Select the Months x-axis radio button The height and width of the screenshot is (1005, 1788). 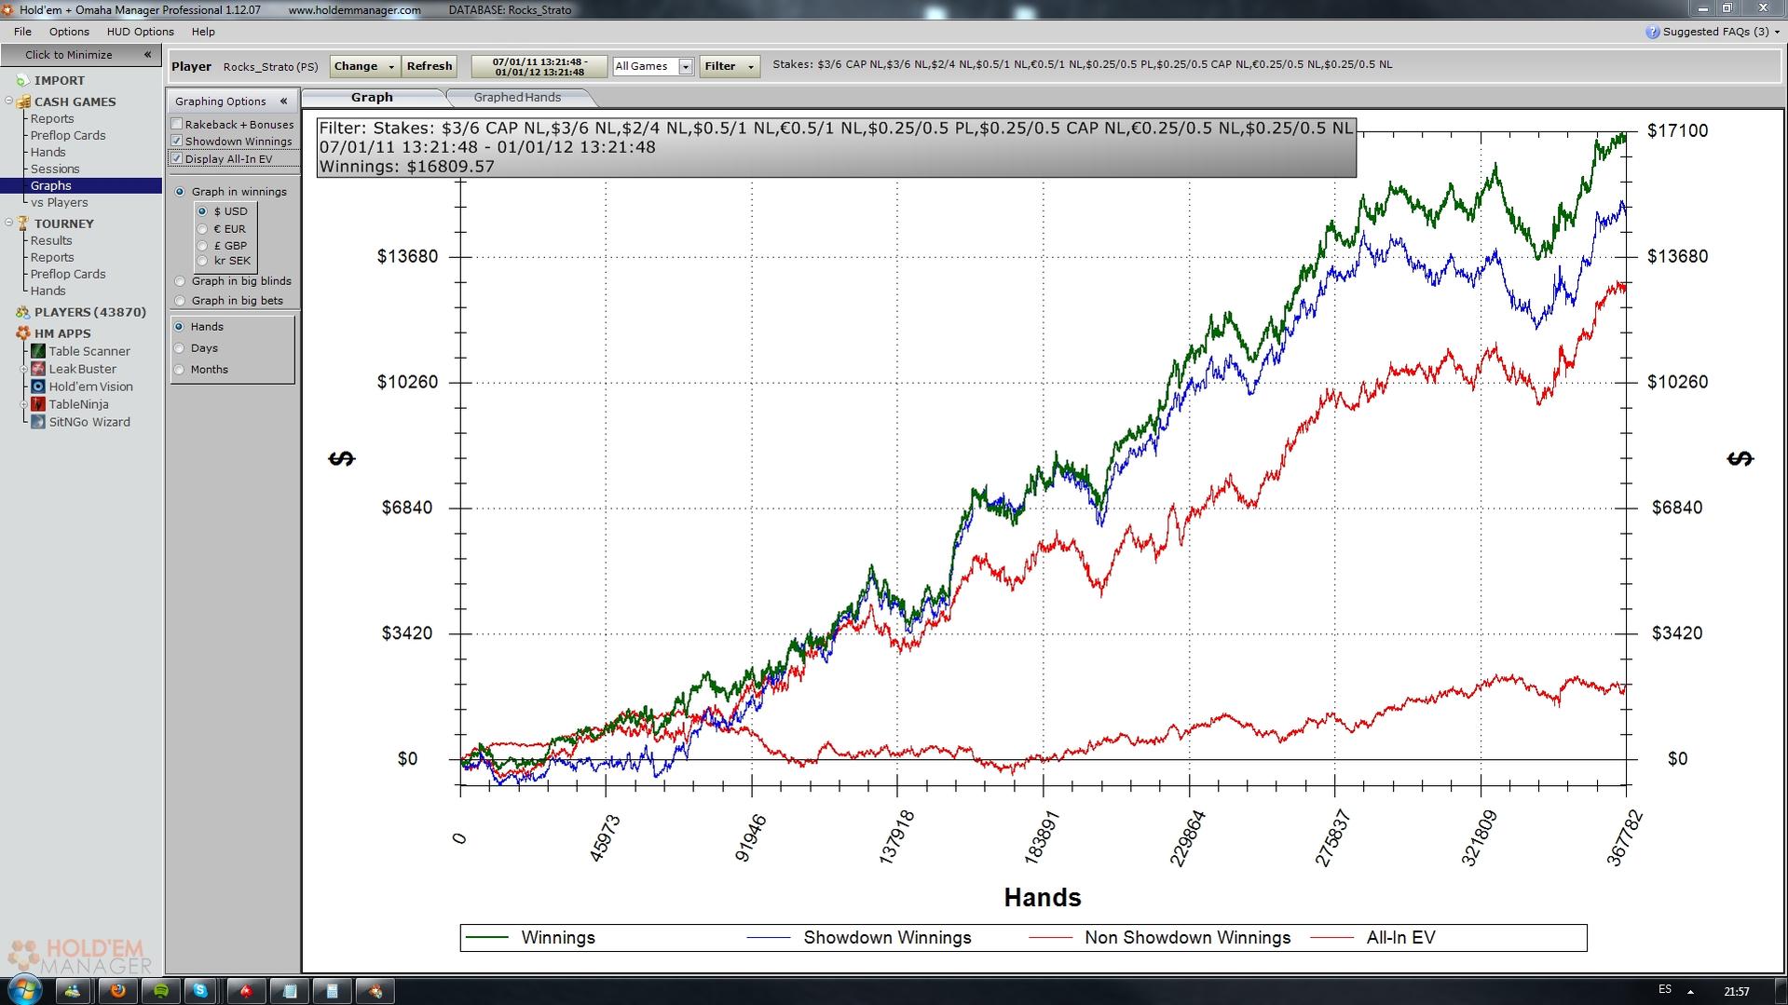(179, 370)
